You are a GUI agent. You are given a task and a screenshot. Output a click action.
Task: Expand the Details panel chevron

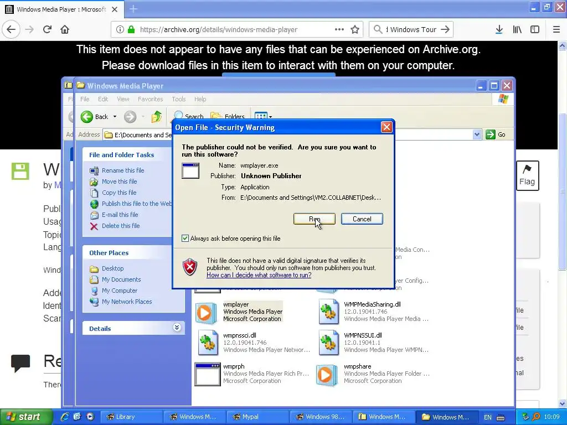[x=177, y=328]
